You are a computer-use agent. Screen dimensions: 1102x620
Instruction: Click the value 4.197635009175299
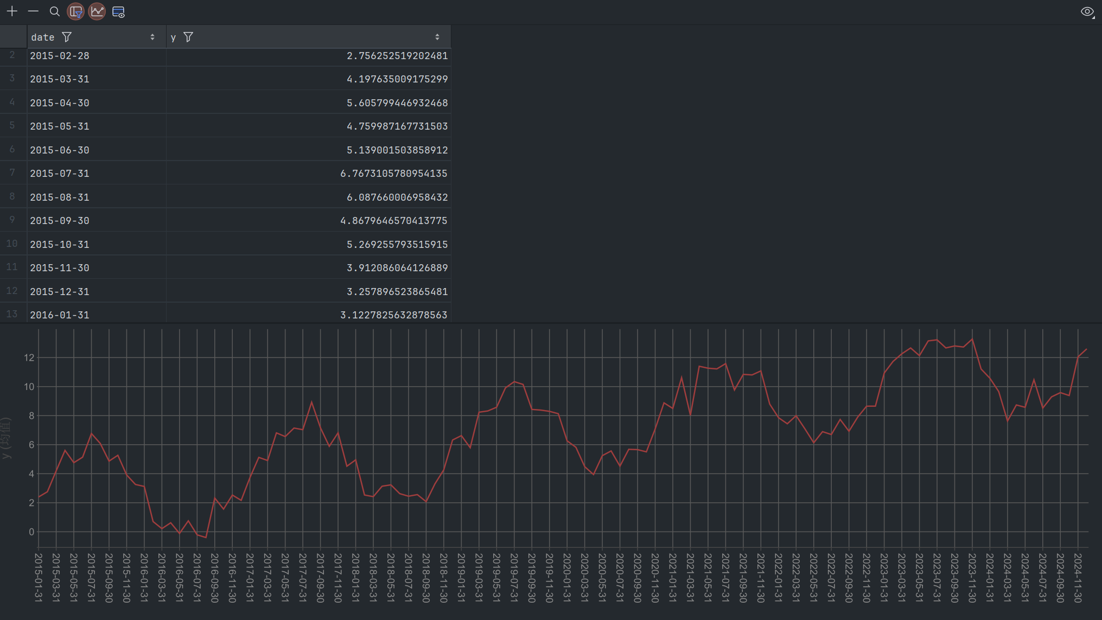(397, 79)
